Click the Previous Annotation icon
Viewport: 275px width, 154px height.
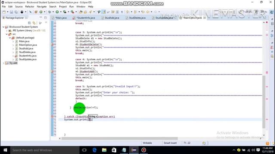tap(135, 12)
